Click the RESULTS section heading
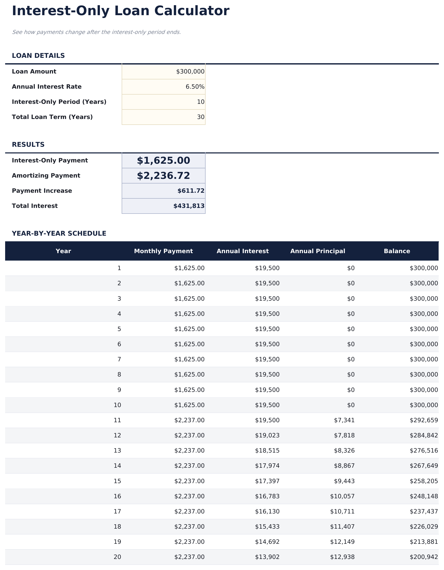 point(28,144)
